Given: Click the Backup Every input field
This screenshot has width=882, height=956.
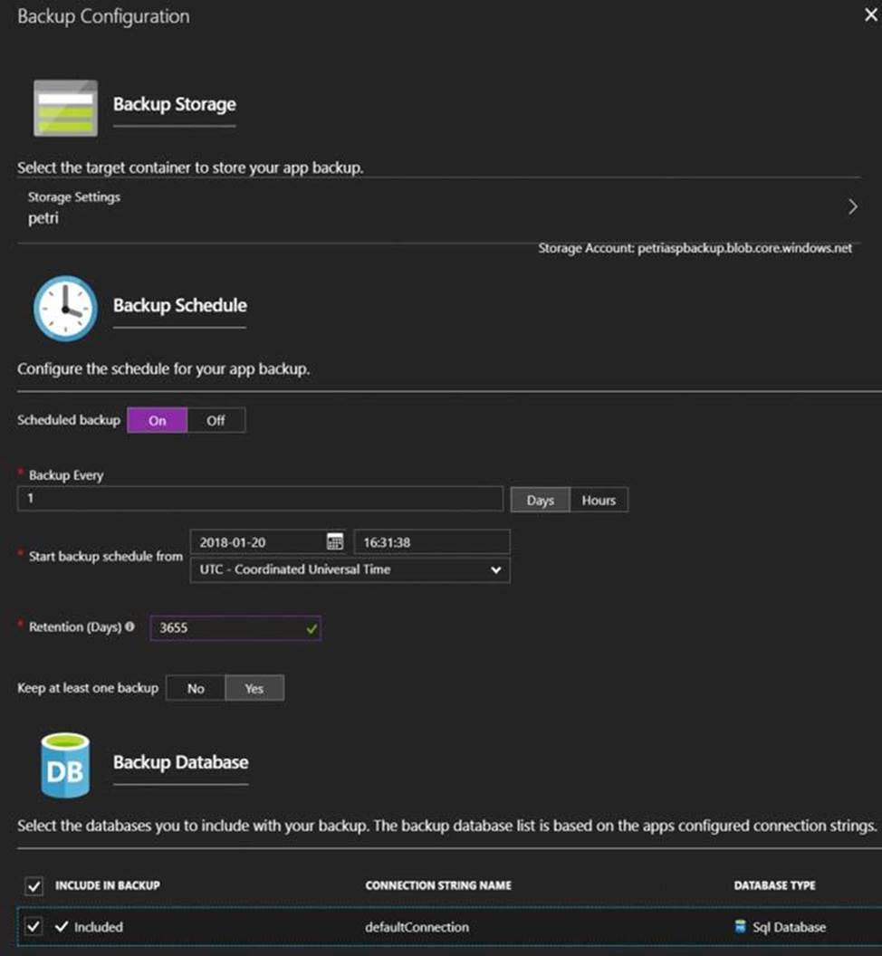Looking at the screenshot, I should tap(260, 499).
